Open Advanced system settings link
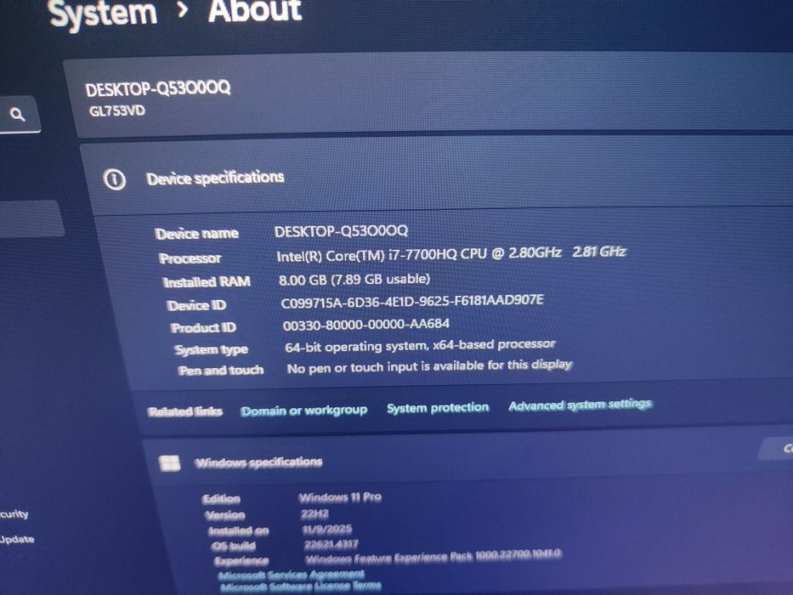 point(580,405)
